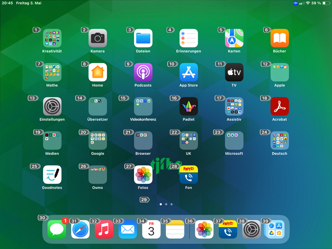Launch the Padlet app

[x=189, y=106]
